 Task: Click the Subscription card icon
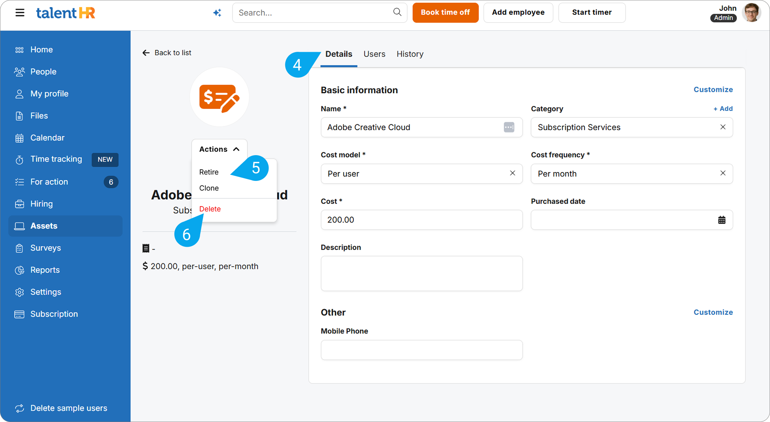point(19,314)
